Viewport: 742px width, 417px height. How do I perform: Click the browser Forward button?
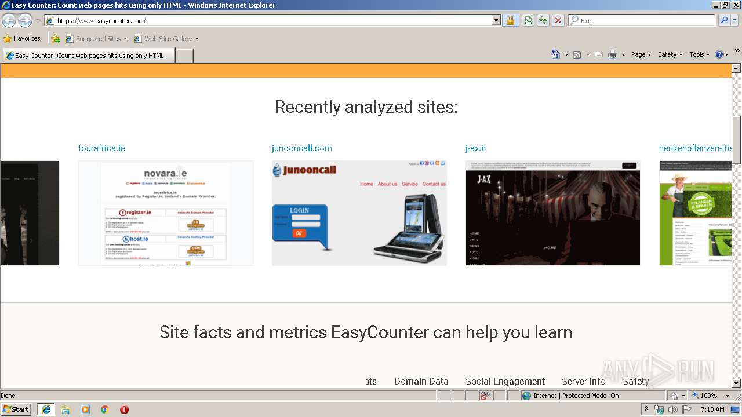pyautogui.click(x=25, y=21)
